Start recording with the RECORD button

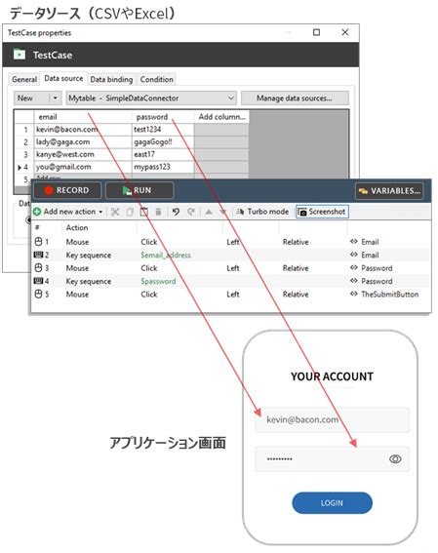click(x=67, y=190)
